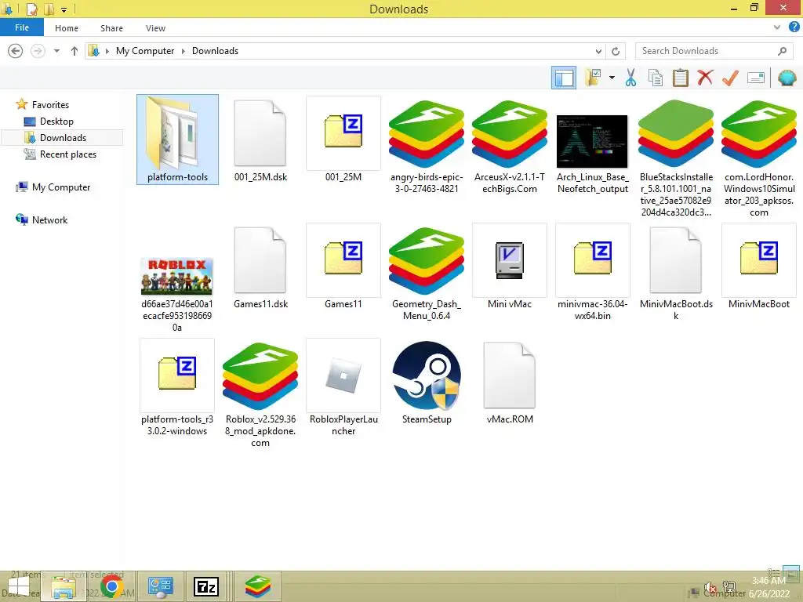Click the Cut scissors toolbar icon
Viewport: 803px width, 602px height.
(630, 78)
